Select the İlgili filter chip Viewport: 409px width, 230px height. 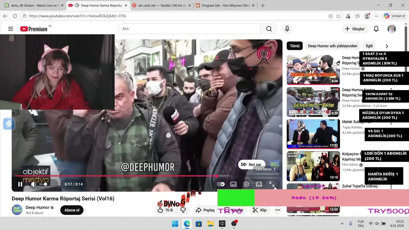369,46
